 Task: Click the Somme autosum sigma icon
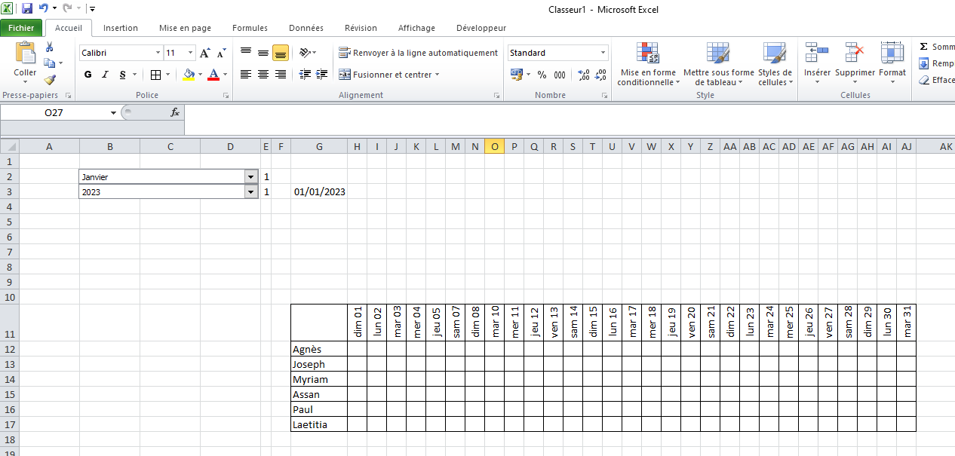[x=924, y=47]
